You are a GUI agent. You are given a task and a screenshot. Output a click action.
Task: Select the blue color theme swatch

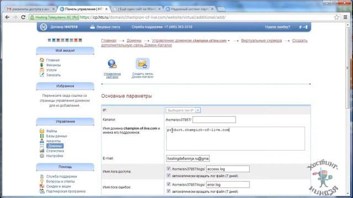[x=54, y=40]
